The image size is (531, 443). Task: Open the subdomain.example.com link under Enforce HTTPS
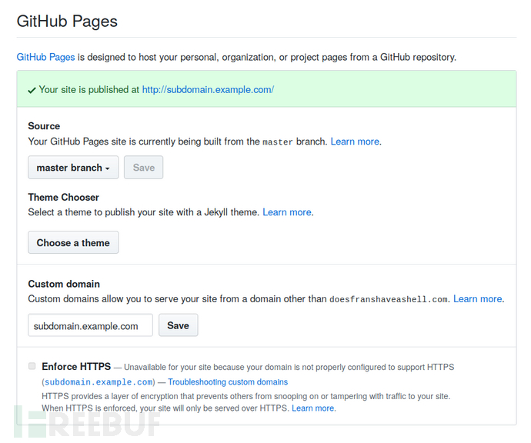(99, 382)
